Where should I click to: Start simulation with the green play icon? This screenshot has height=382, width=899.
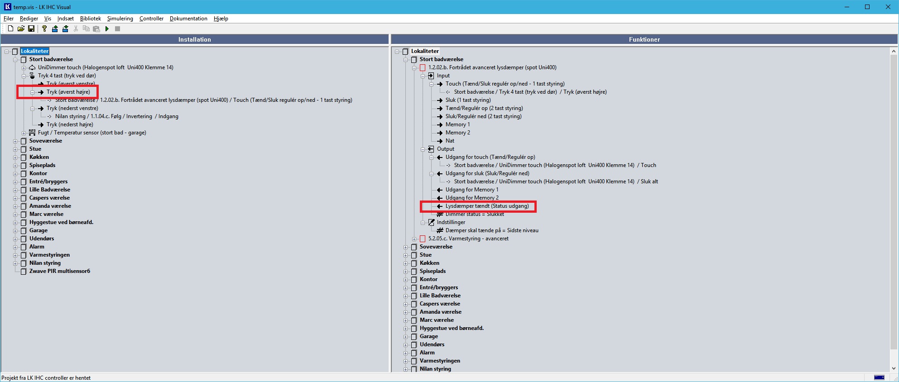pyautogui.click(x=107, y=29)
